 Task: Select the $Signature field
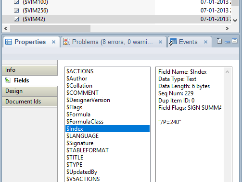coord(107,143)
